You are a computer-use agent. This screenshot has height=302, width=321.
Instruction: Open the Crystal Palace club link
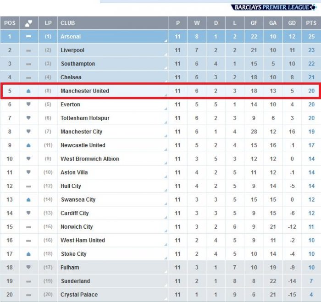[x=79, y=295]
